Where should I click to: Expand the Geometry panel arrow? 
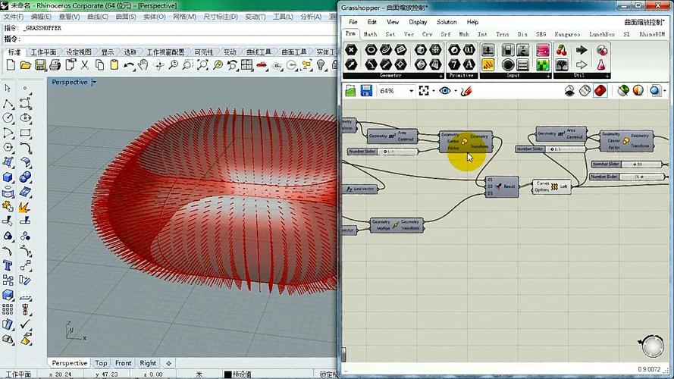click(441, 76)
